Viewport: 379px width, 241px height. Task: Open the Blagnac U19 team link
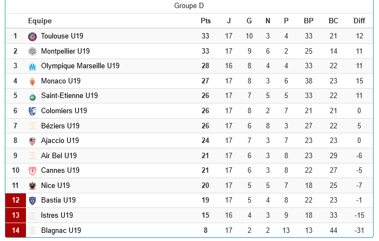(61, 230)
